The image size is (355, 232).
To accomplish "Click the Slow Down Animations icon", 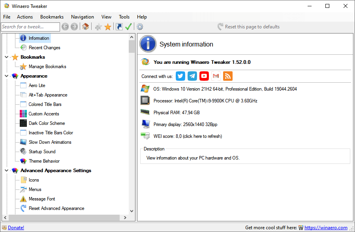I will (x=23, y=142).
